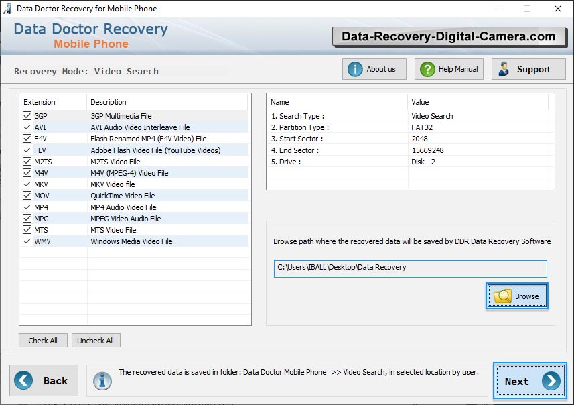Toggle the WMV extension checkbox
574x405 pixels.
pyautogui.click(x=27, y=241)
